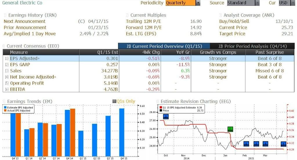297x160 pixels.
Task: Click the black Price legend swatch
Action: [x=161, y=110]
